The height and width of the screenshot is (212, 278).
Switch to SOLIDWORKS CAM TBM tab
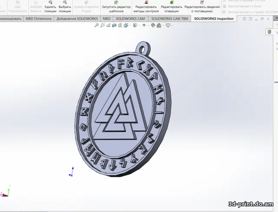coord(170,19)
